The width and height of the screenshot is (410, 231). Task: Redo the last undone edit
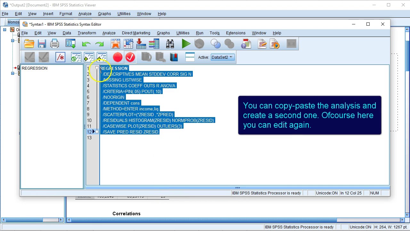point(99,44)
